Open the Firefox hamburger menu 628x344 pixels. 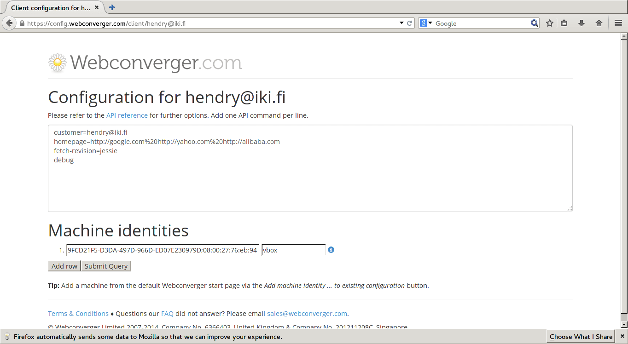click(618, 23)
